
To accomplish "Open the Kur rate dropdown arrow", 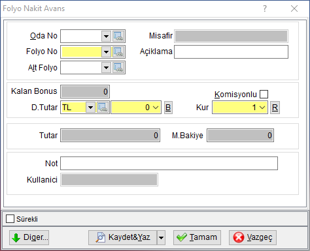I will pyautogui.click(x=262, y=108).
